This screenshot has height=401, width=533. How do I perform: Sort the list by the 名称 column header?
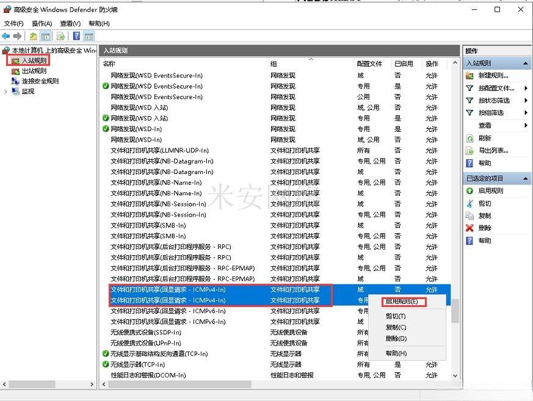click(x=183, y=63)
